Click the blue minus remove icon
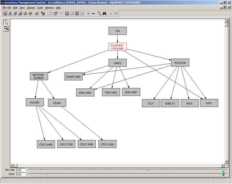Viewport: 232px width, 184px height. click(93, 14)
